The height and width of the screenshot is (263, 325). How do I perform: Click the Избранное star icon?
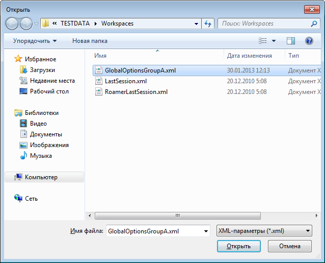18,59
